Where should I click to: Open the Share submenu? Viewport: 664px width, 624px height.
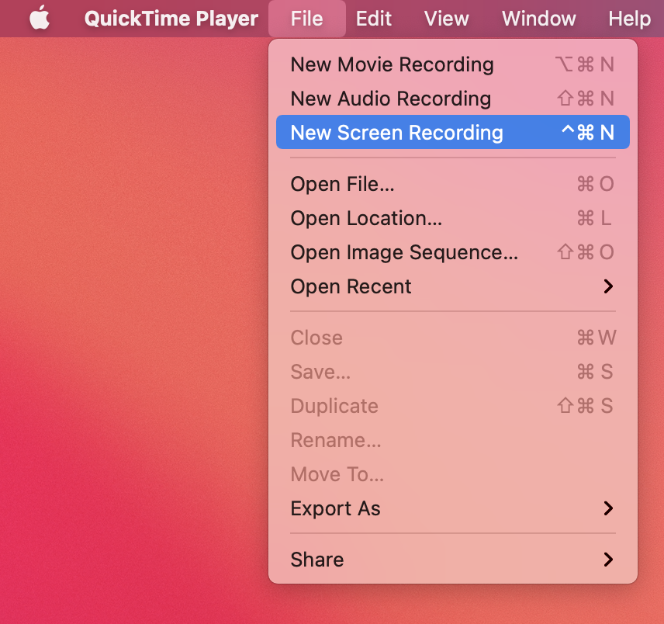[316, 560]
